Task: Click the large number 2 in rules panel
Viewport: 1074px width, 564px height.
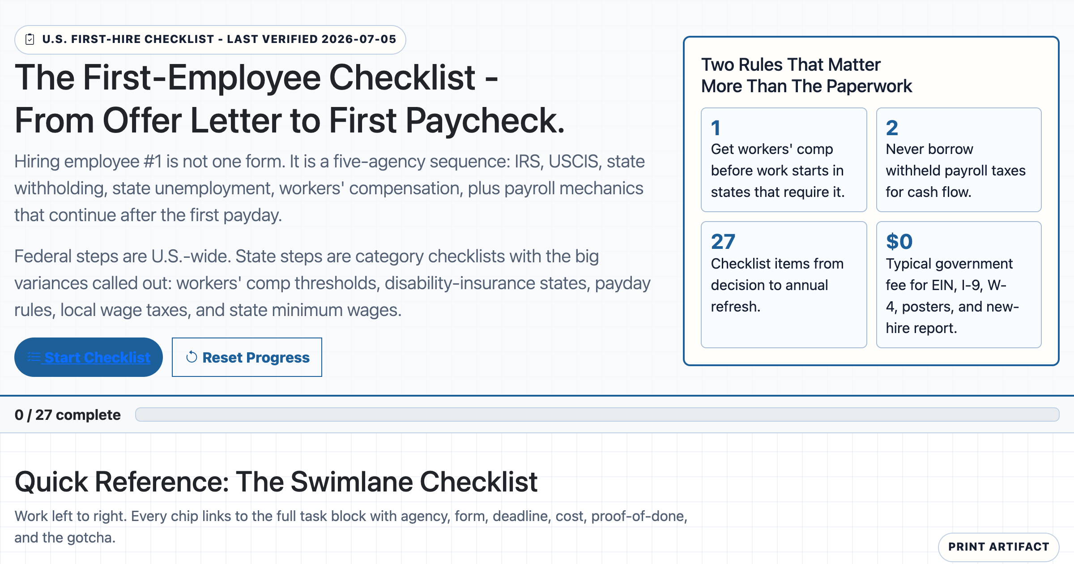Action: [892, 128]
